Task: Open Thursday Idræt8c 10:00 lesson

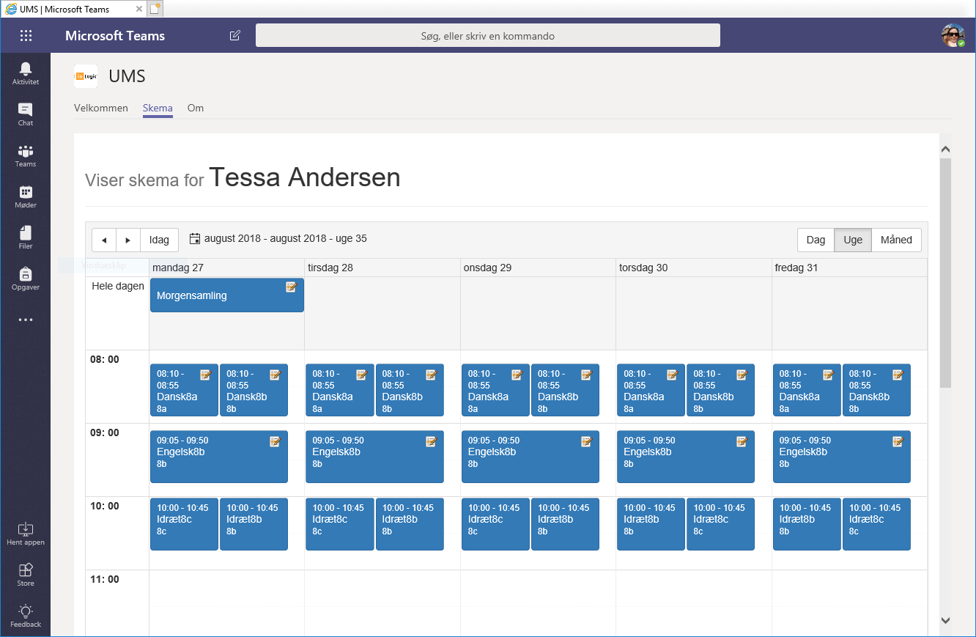Action: 720,524
